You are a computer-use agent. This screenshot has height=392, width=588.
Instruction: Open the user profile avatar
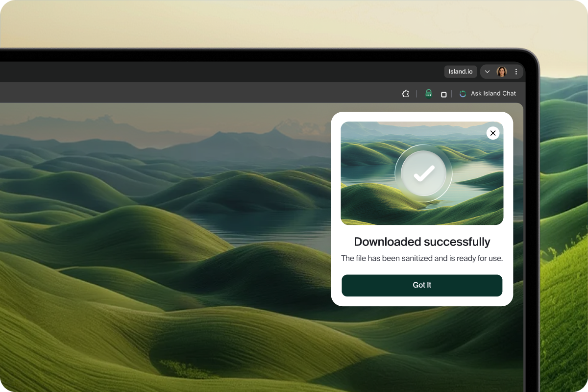coord(501,72)
